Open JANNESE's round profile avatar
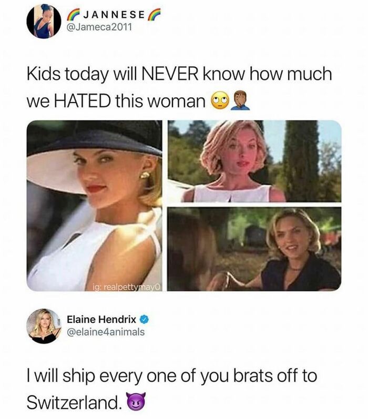368x419 pixels. pyautogui.click(x=44, y=22)
